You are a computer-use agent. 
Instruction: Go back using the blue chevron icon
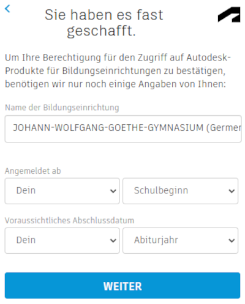pos(7,9)
